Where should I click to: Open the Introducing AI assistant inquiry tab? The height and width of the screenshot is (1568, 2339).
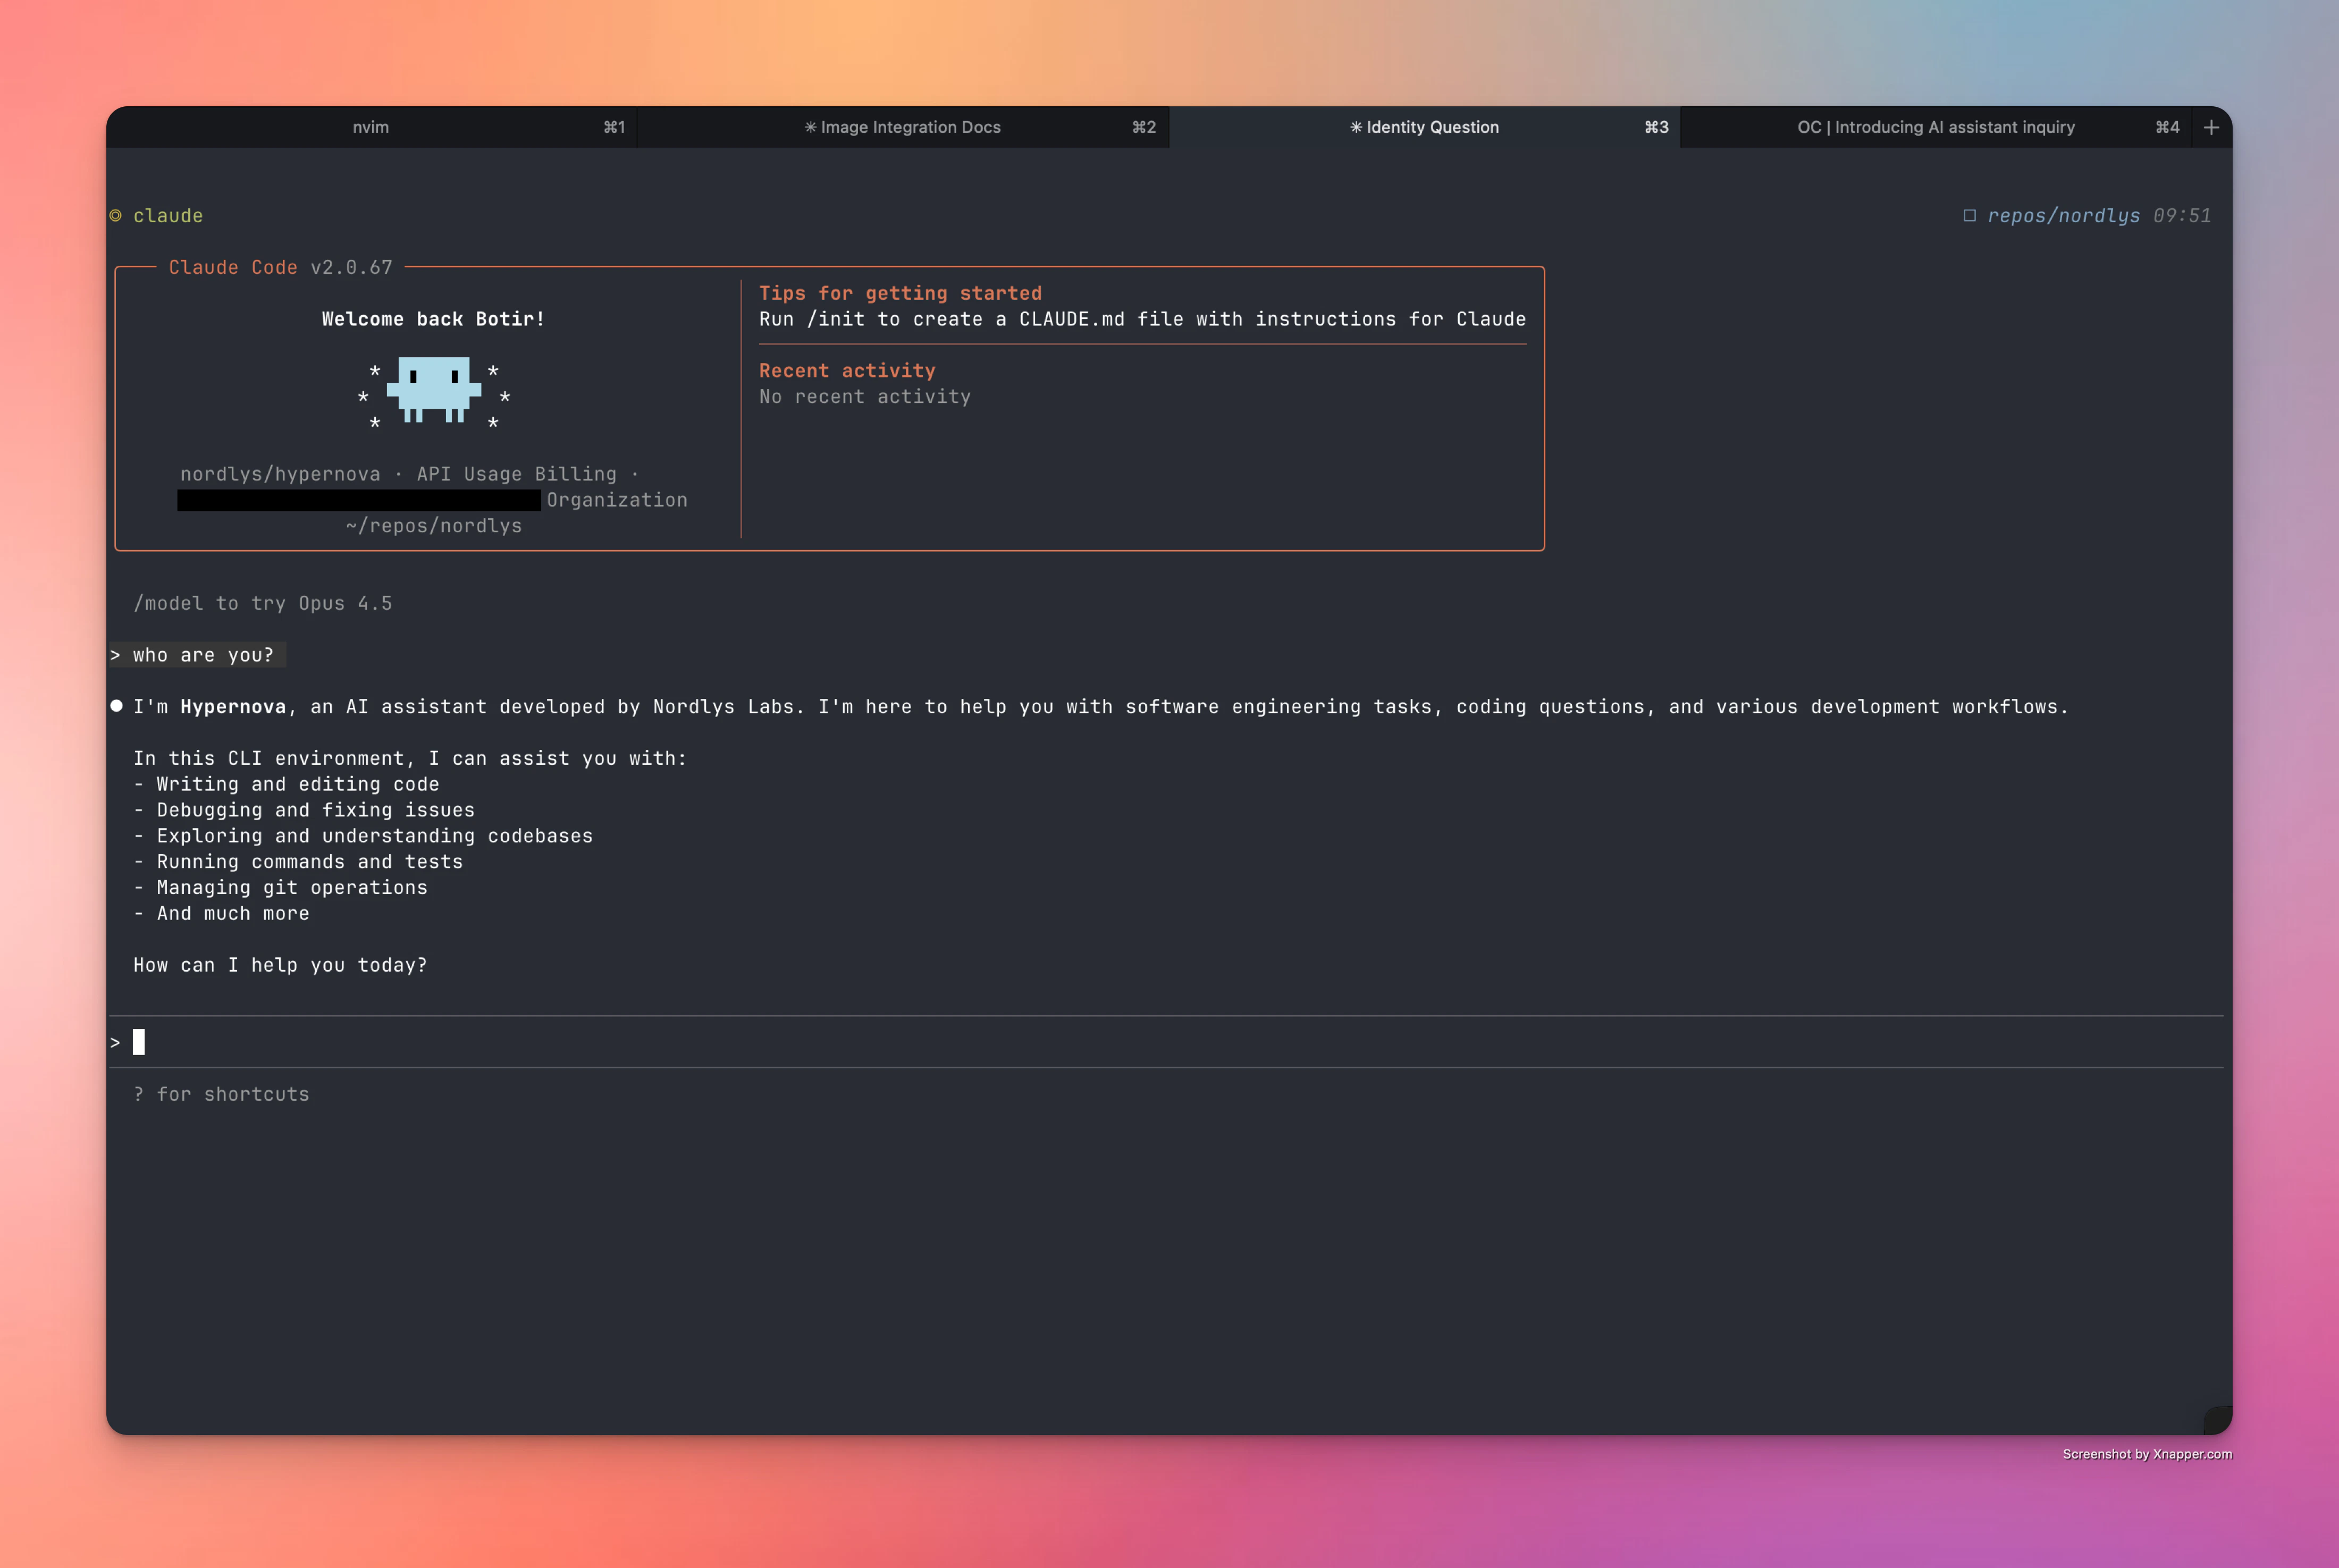click(1936, 127)
